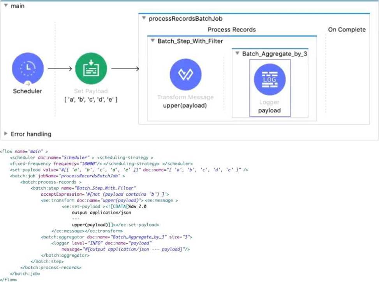Click the payload label under Logger
The width and height of the screenshot is (379, 282).
269,110
